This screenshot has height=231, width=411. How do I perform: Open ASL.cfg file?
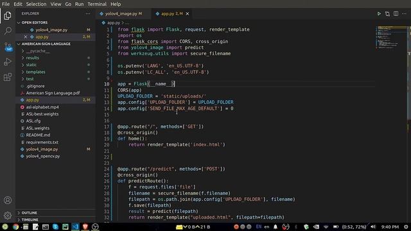[x=33, y=121]
